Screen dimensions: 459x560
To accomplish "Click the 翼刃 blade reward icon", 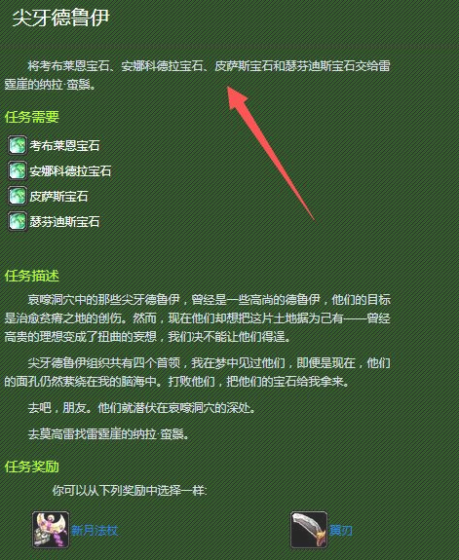I will [309, 530].
